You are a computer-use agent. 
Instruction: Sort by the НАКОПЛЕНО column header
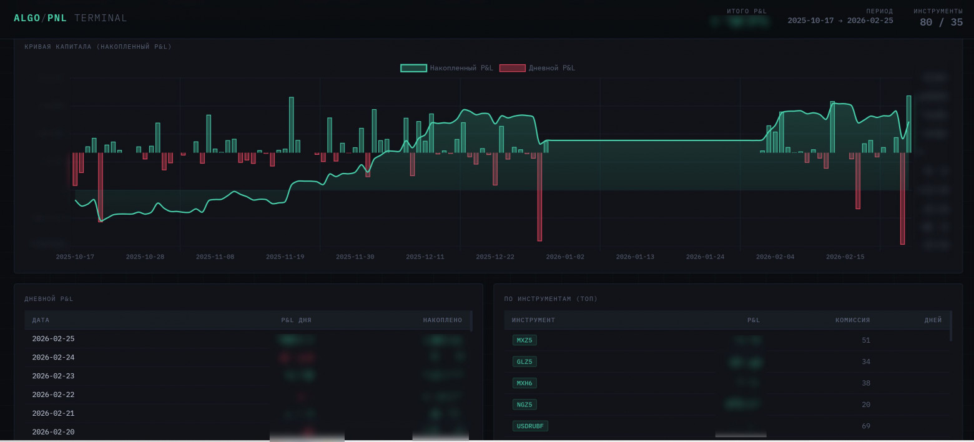(443, 320)
